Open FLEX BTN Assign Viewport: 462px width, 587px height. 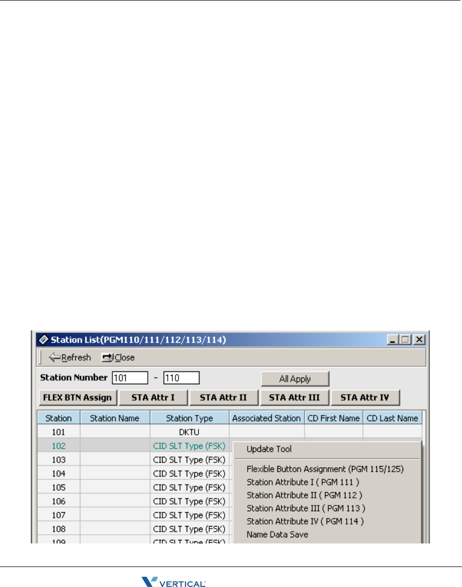tap(78, 397)
